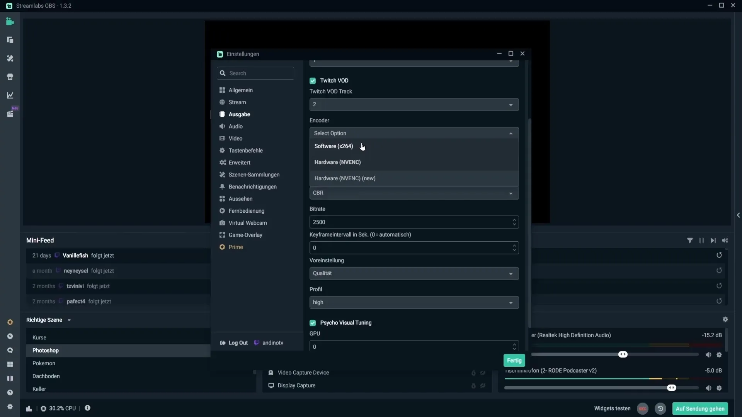Open the Voreinstellung Qualität dropdown
Viewport: 742px width, 417px height.
414,273
